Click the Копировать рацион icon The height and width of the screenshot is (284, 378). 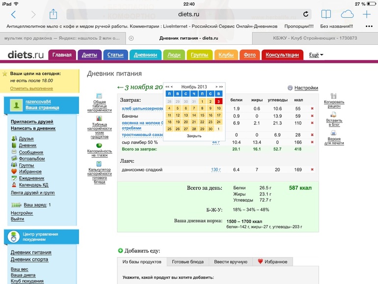334,96
